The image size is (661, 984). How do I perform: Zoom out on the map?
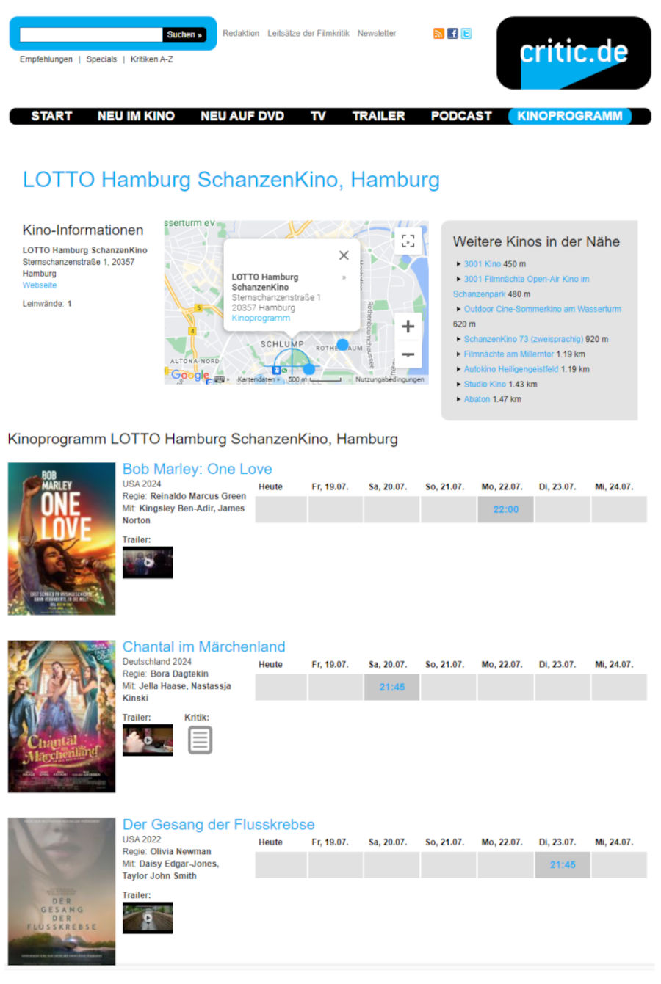(408, 355)
